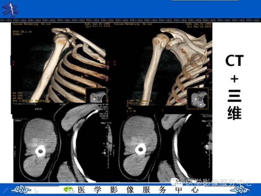The height and width of the screenshot is (196, 261).
Task: Click the green WeChat icon in the footer
Action: [69, 189]
